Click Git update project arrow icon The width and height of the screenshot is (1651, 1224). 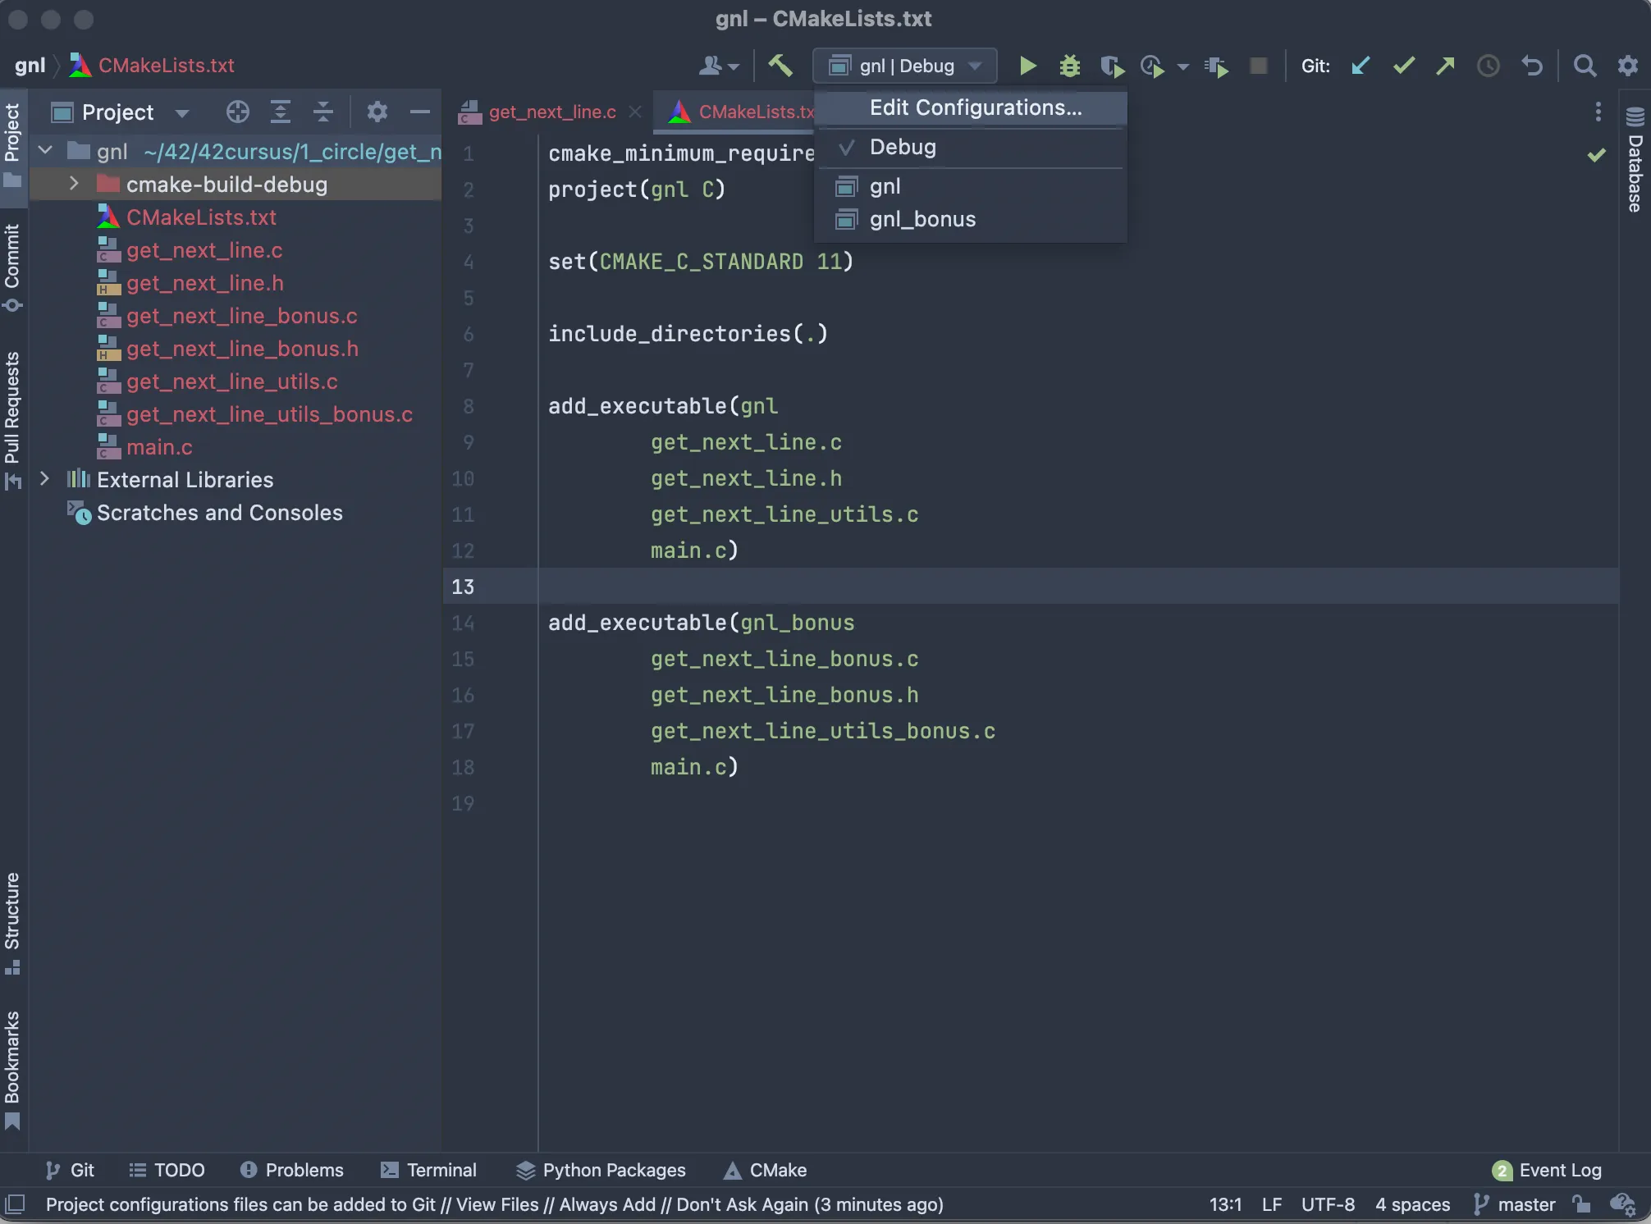coord(1361,66)
